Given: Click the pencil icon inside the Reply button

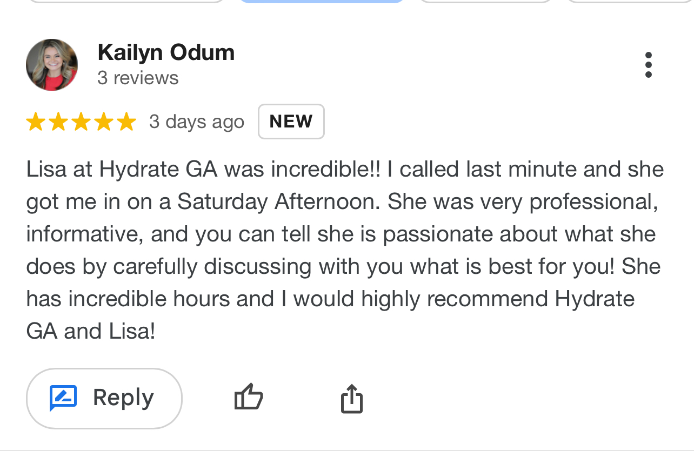Looking at the screenshot, I should 63,398.
